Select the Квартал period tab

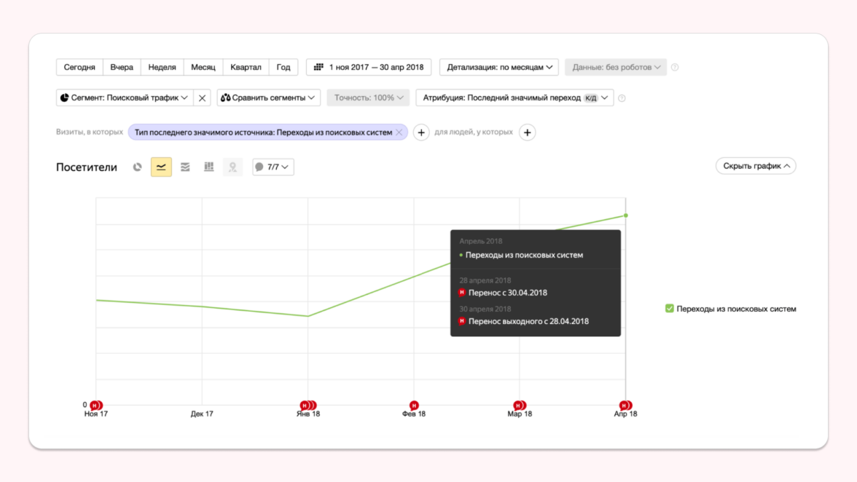point(246,67)
